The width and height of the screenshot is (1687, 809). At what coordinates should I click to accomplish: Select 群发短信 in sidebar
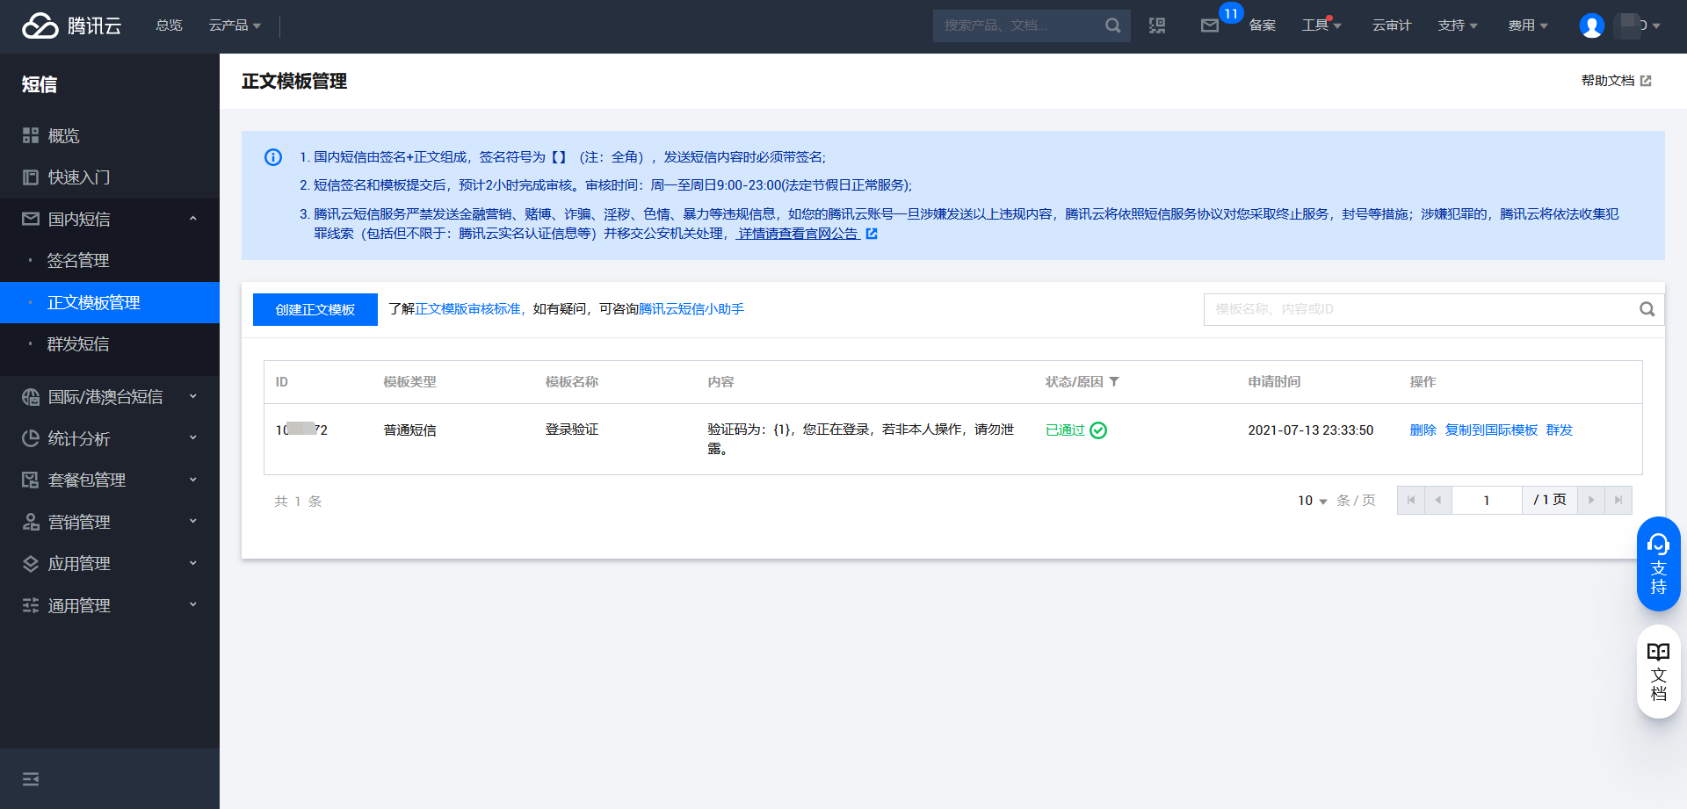click(110, 344)
